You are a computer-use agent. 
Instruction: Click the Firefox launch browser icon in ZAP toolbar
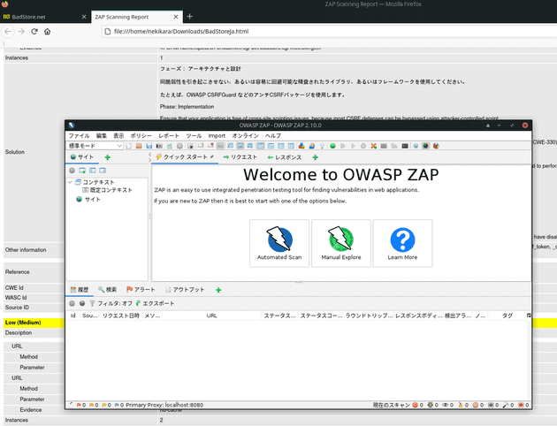[436, 146]
